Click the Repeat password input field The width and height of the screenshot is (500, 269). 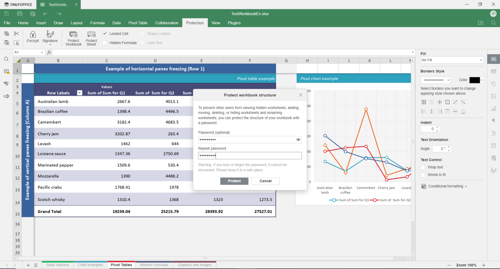250,156
